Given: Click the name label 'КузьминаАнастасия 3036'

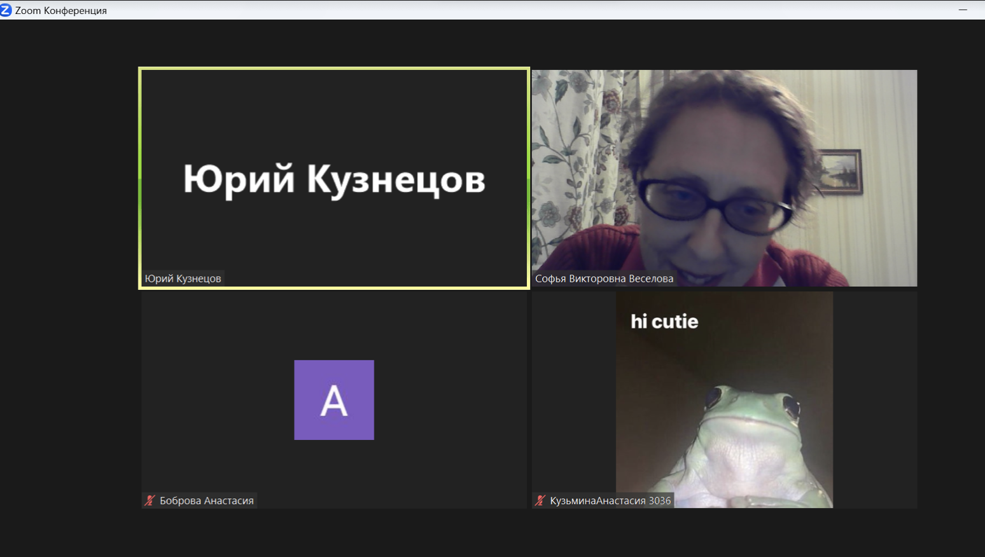Looking at the screenshot, I should click(610, 500).
